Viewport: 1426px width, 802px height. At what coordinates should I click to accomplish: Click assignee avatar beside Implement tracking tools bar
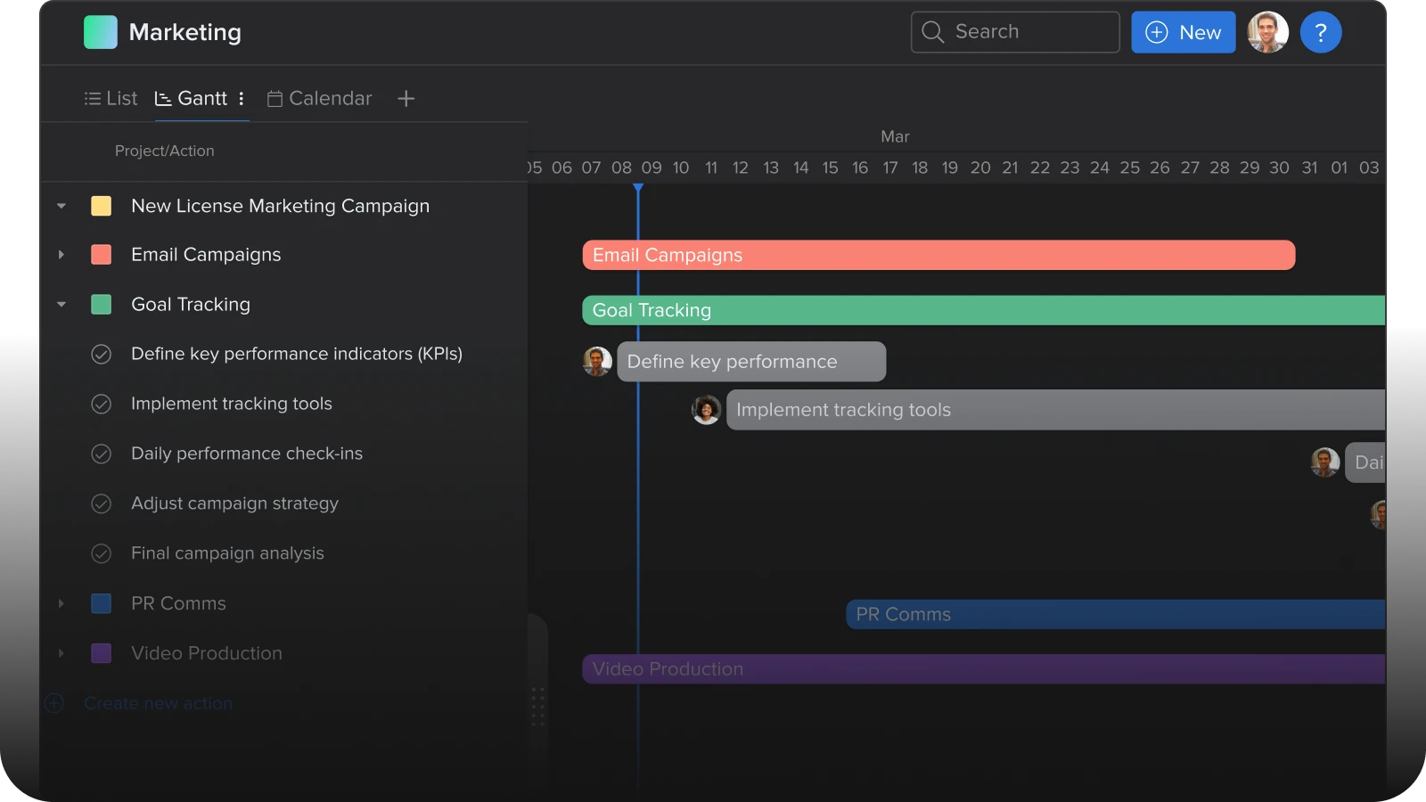pos(706,410)
